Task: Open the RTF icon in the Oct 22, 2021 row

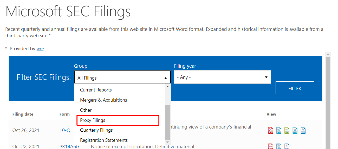Action: click(279, 146)
